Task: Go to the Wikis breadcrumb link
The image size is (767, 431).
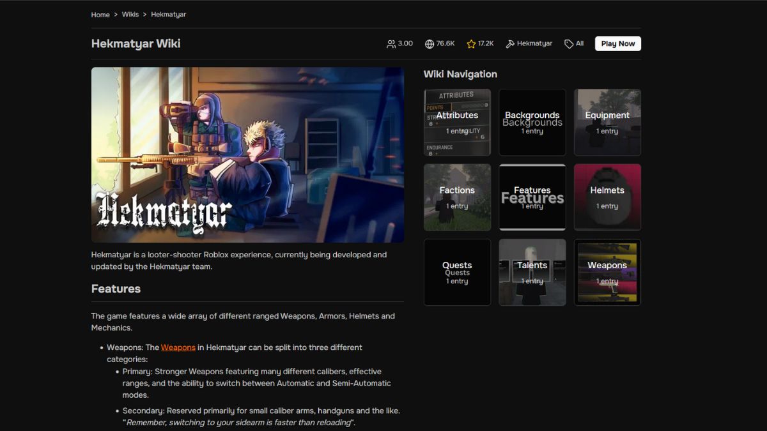Action: 130,15
